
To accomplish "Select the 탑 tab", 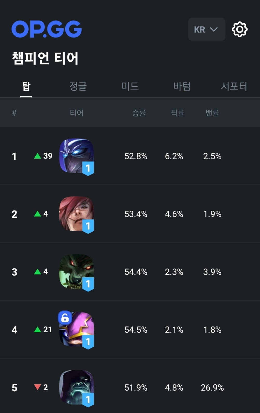I will click(26, 86).
